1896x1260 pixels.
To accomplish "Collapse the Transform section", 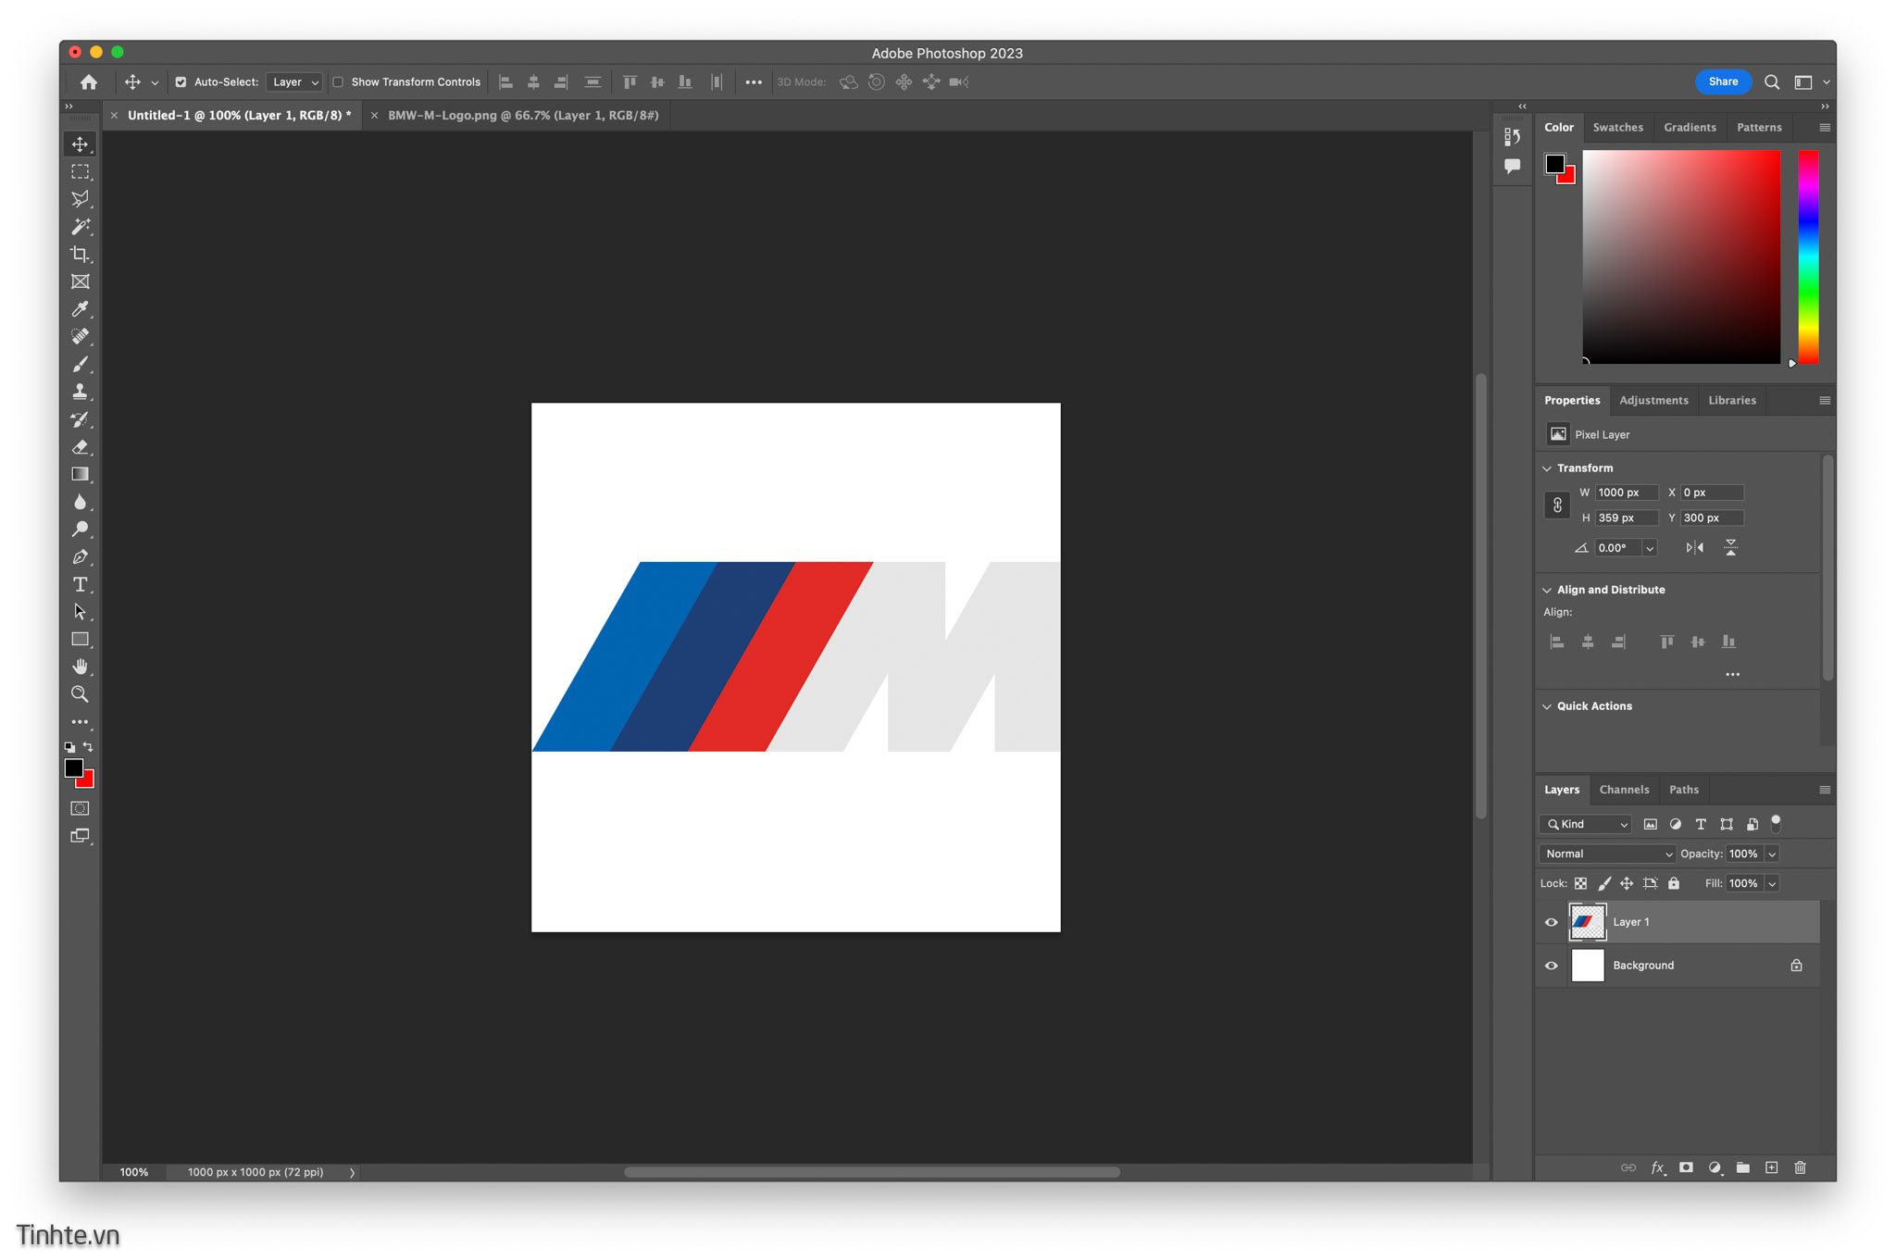I will click(x=1547, y=468).
